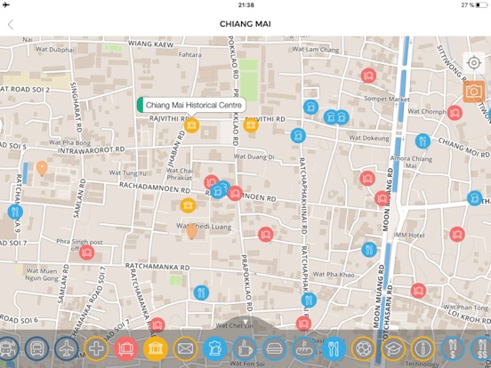Toggle the coffee cup cafe filter
Screen dimensions: 491x368
245,348
